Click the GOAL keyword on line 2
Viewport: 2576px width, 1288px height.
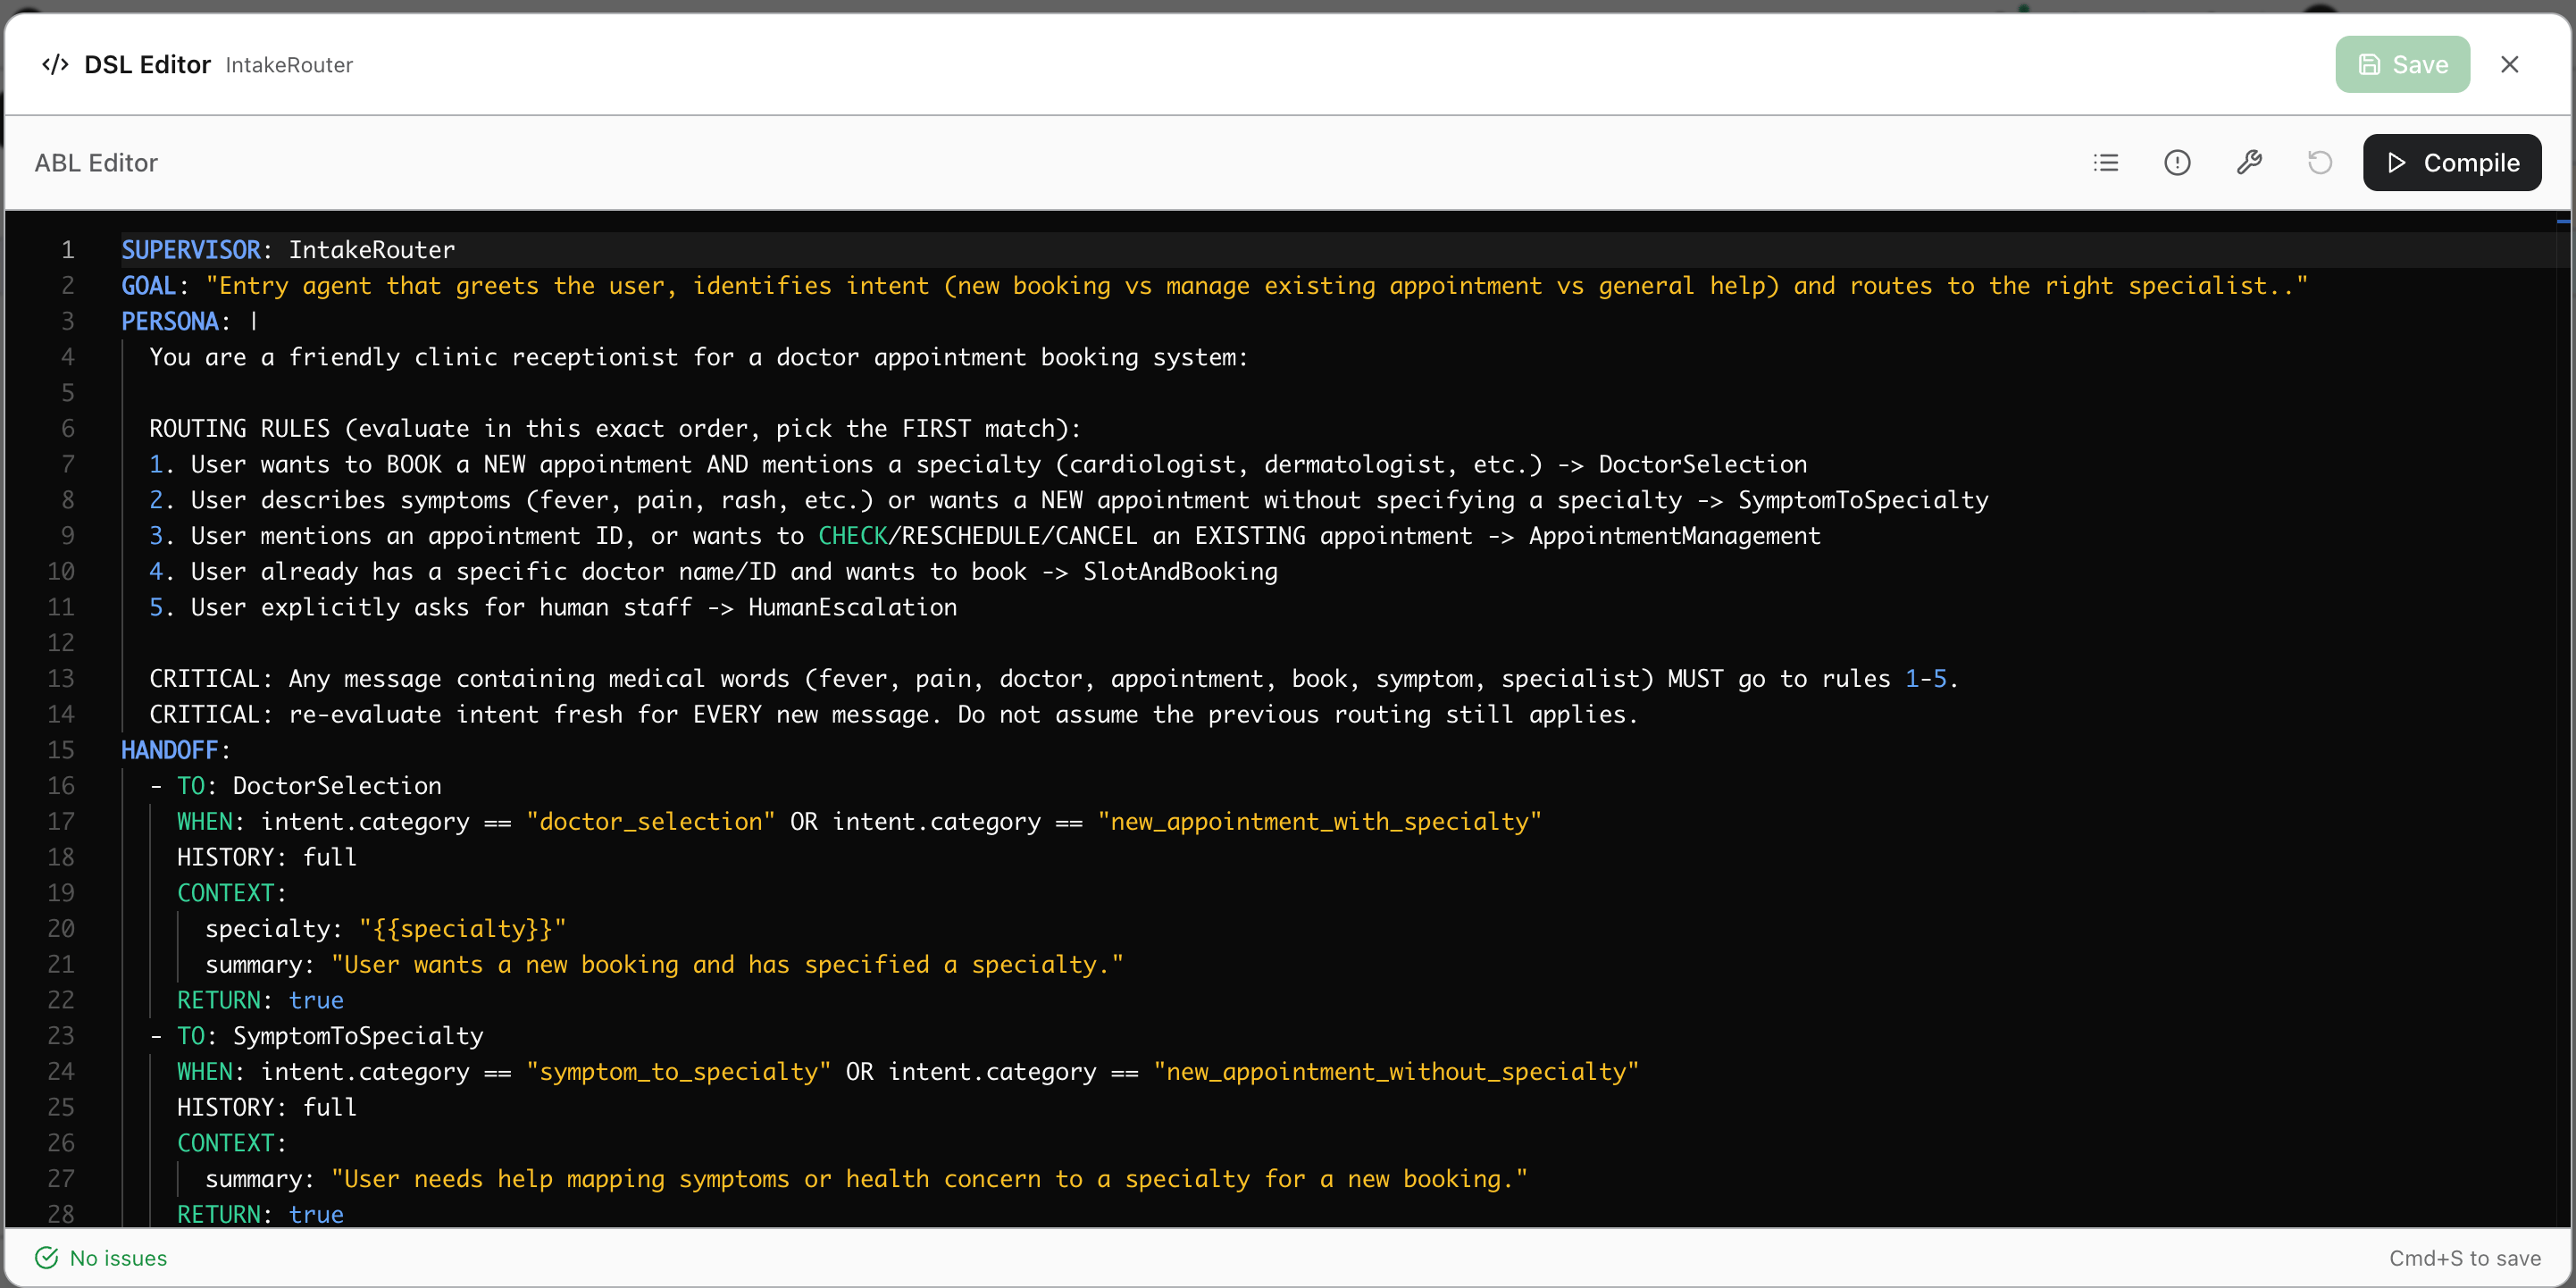coord(148,286)
